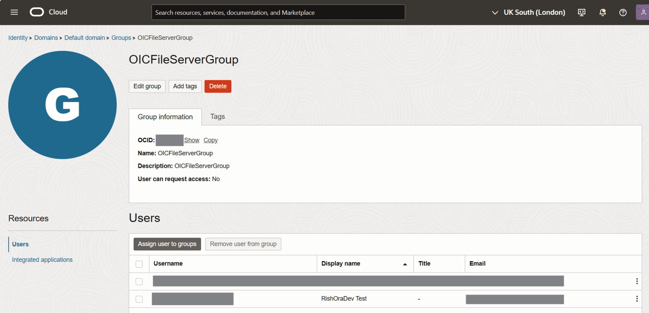Screen dimensions: 649x313
Task: Open the help question mark icon
Action: click(623, 13)
